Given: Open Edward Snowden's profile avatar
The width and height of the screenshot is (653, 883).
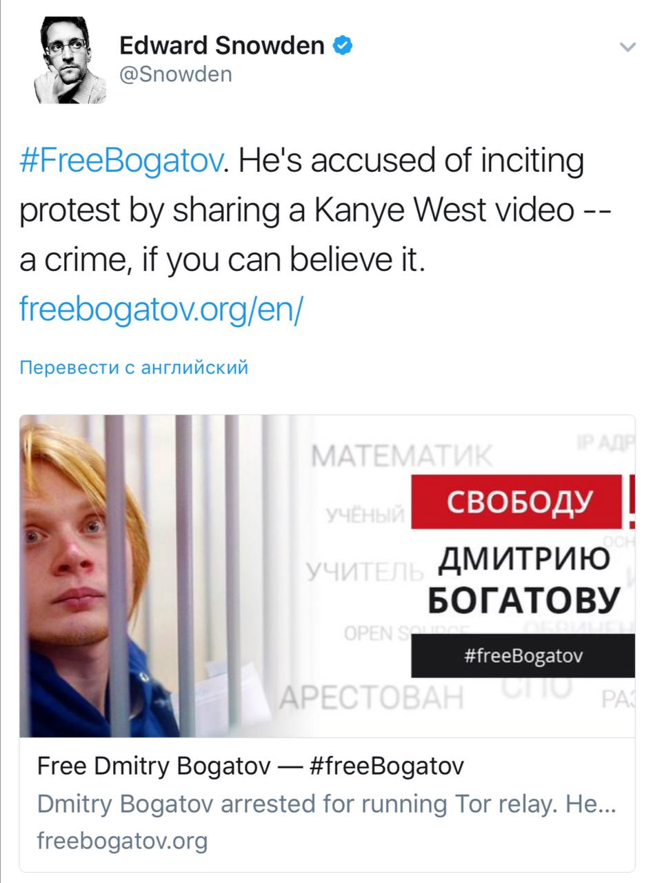Looking at the screenshot, I should point(70,60).
